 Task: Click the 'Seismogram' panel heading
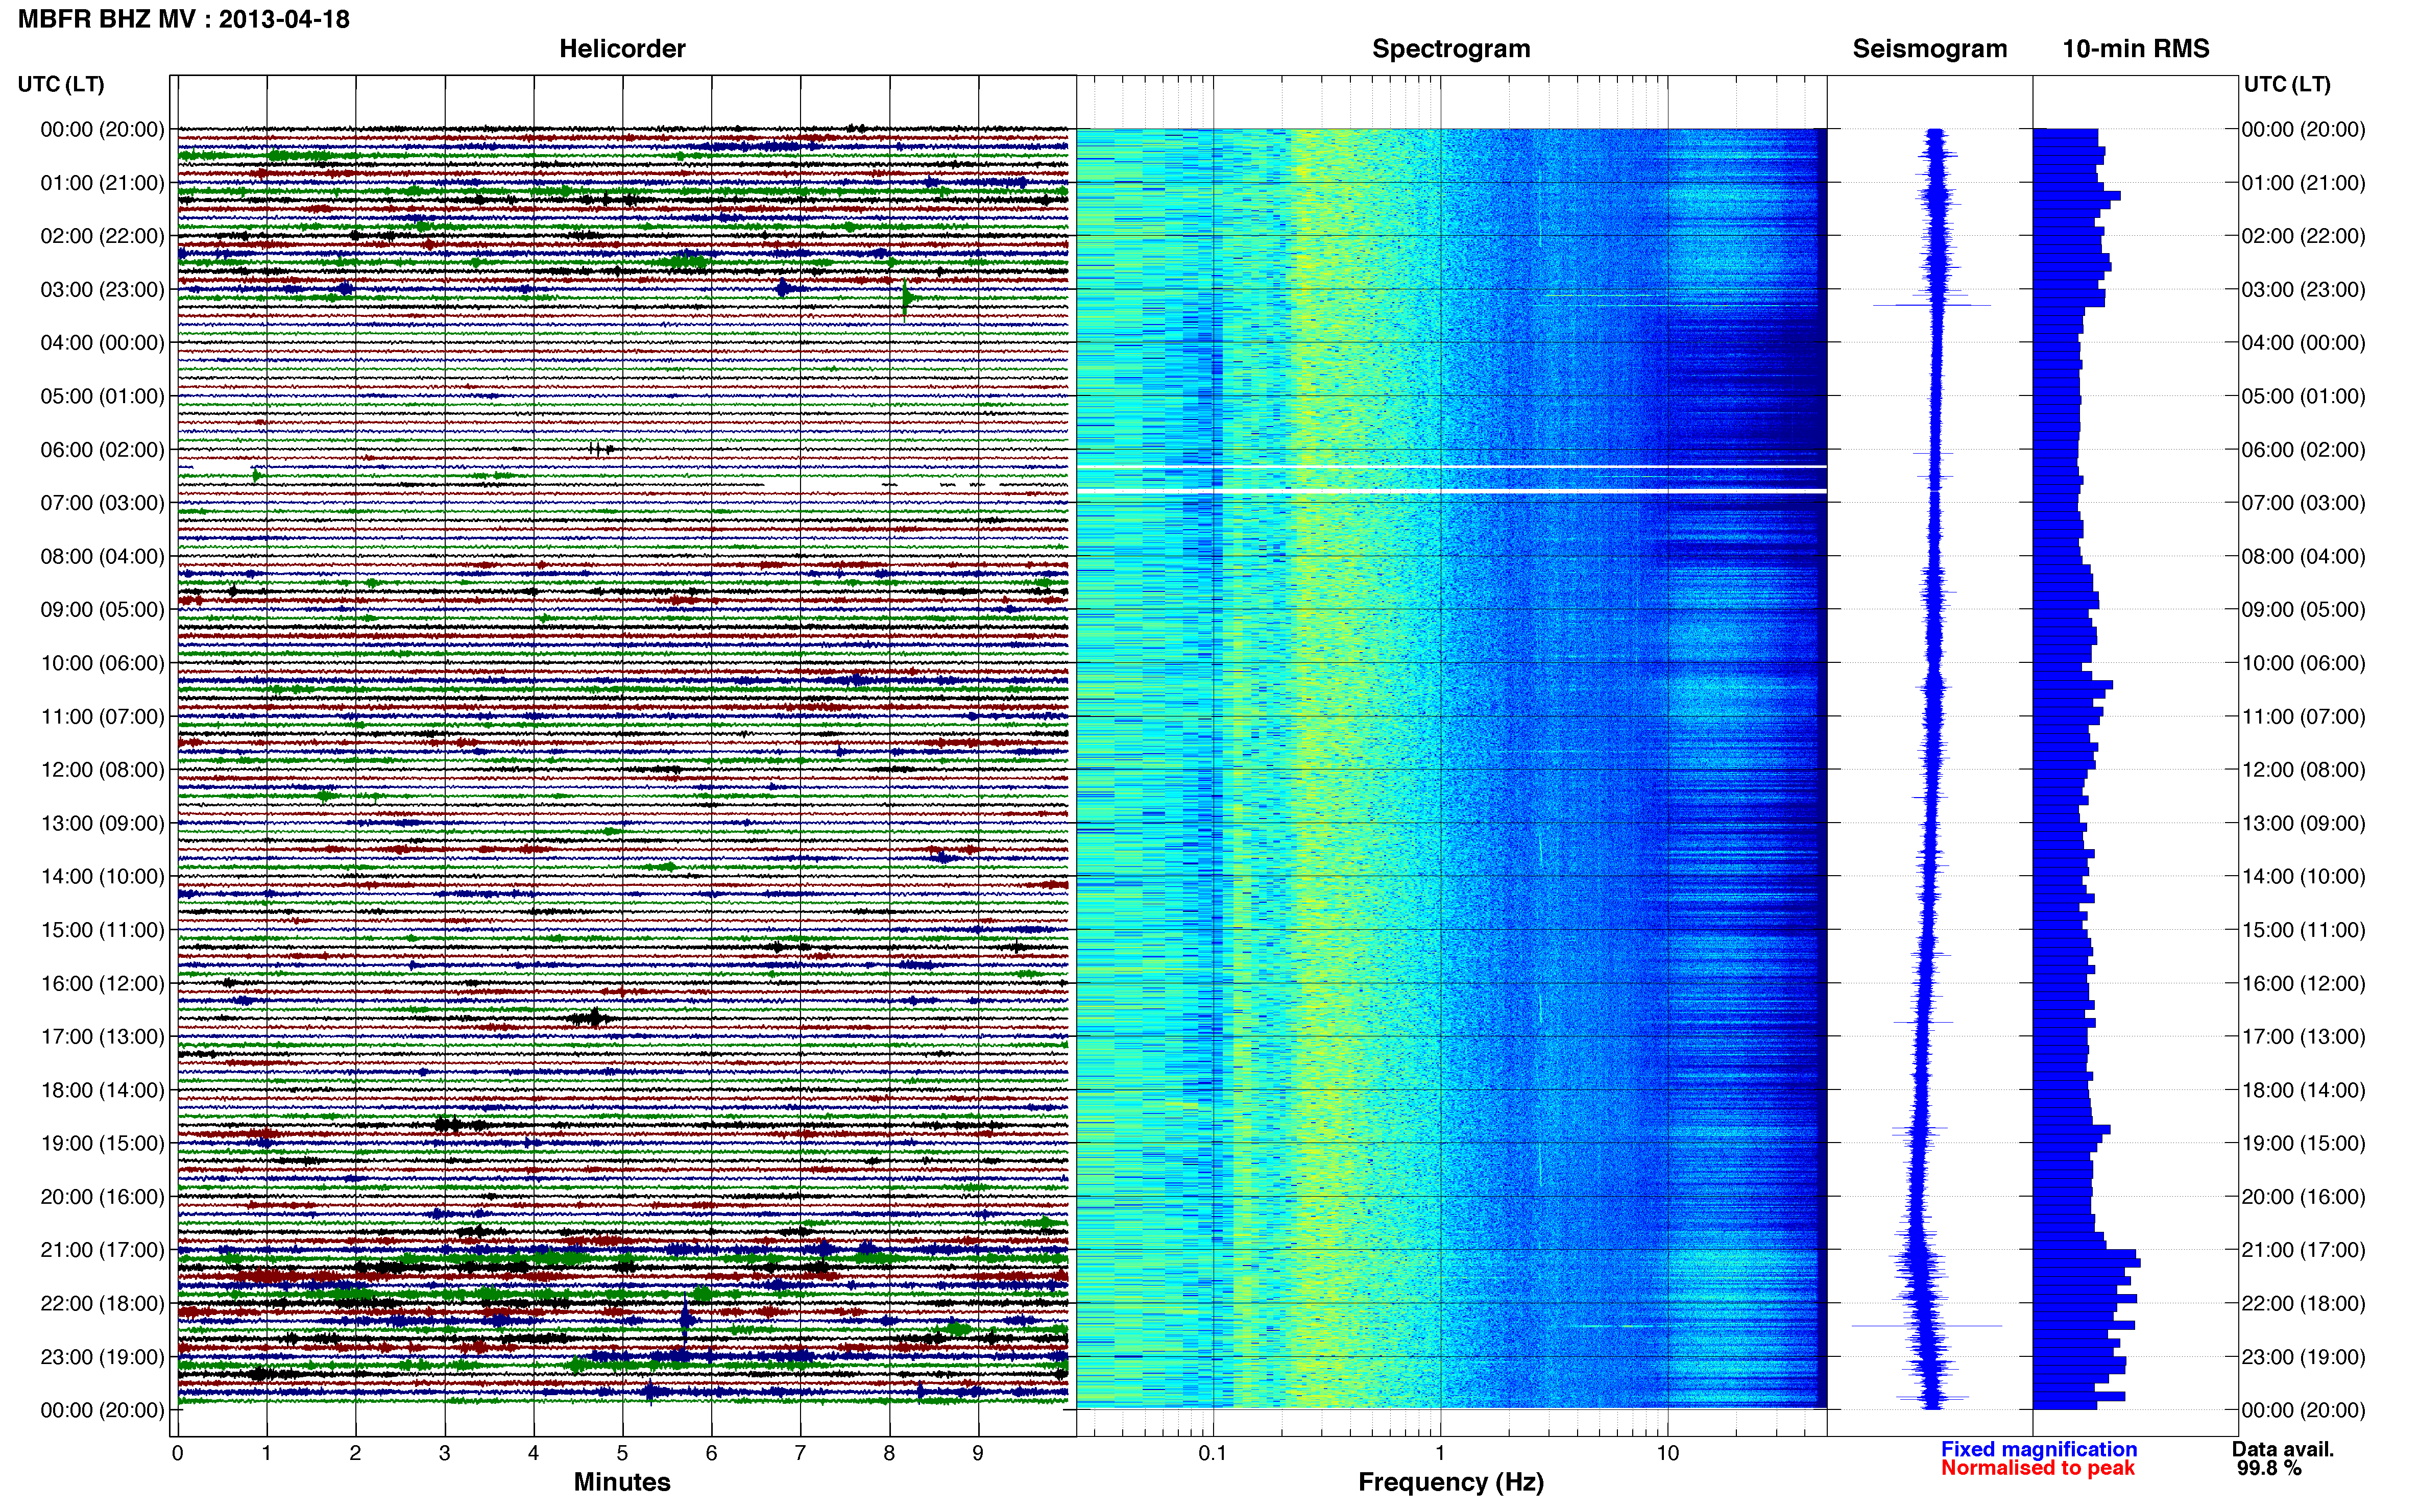coord(1930,48)
